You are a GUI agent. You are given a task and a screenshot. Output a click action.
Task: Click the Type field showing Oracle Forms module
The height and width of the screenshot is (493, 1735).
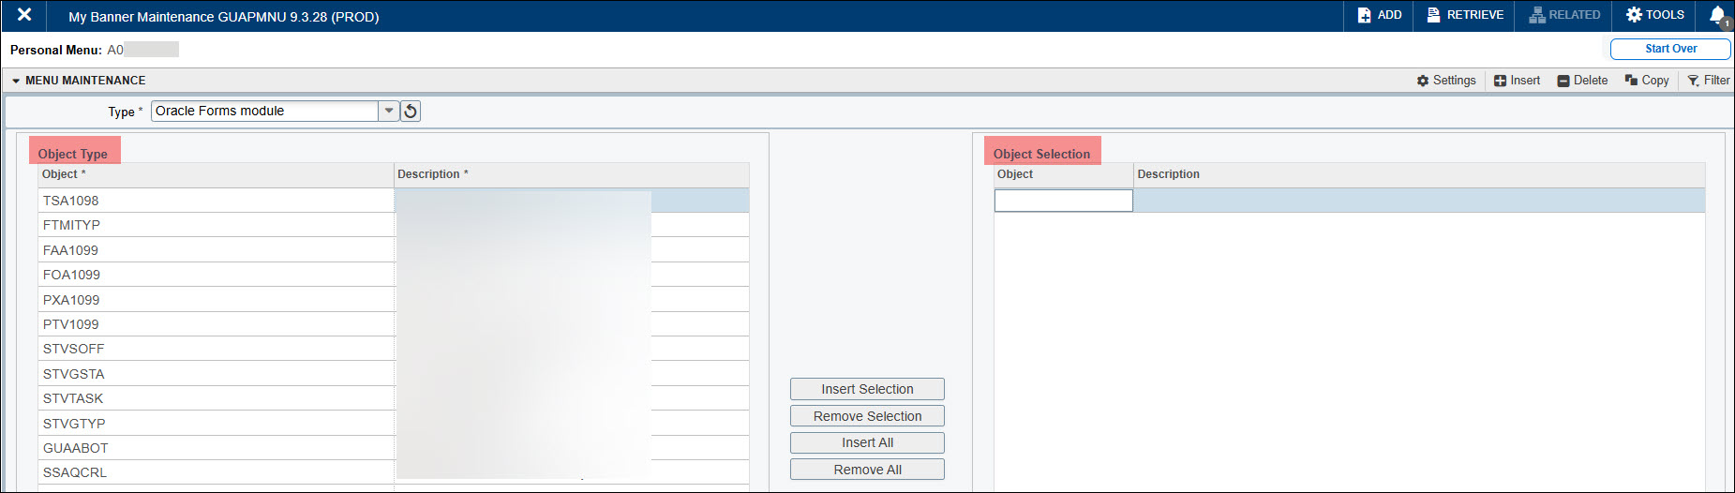pos(265,111)
